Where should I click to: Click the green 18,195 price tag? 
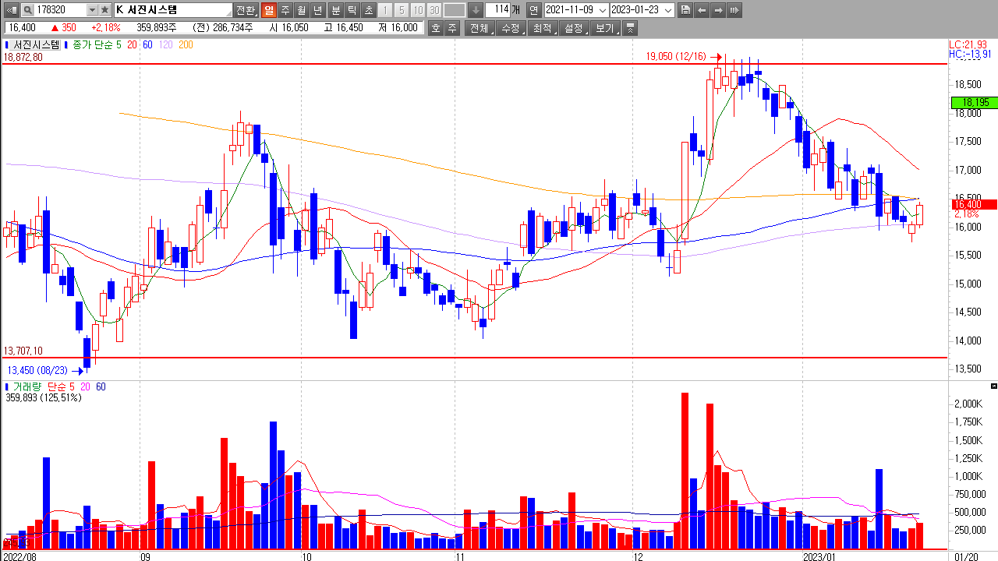974,102
